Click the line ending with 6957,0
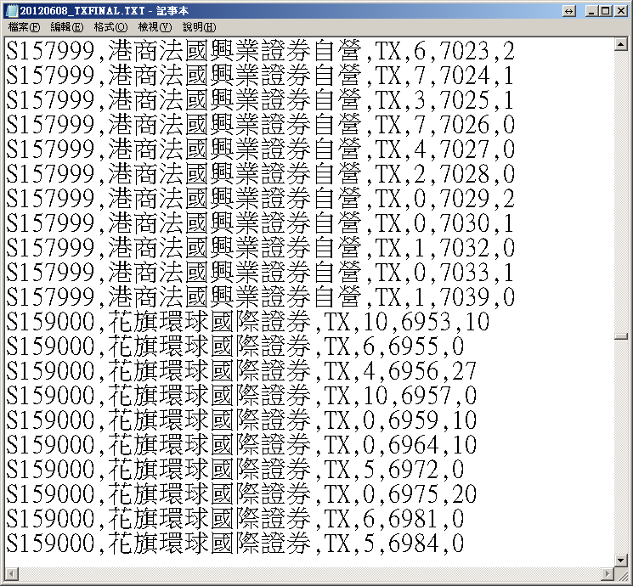The height and width of the screenshot is (586, 633). 241,396
